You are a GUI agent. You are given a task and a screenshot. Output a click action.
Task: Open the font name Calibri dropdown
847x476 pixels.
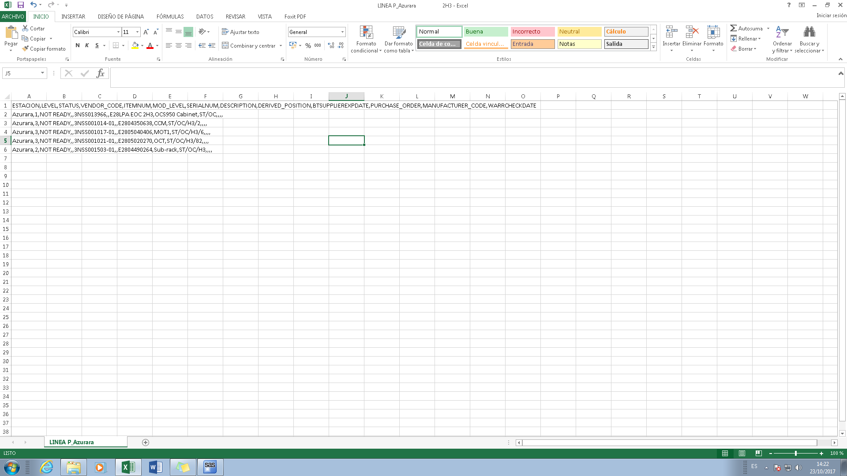click(118, 32)
